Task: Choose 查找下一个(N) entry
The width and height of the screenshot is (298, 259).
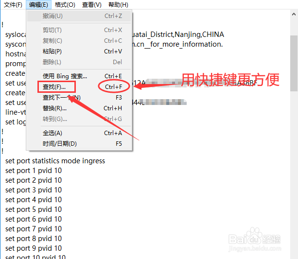Action: [x=79, y=98]
